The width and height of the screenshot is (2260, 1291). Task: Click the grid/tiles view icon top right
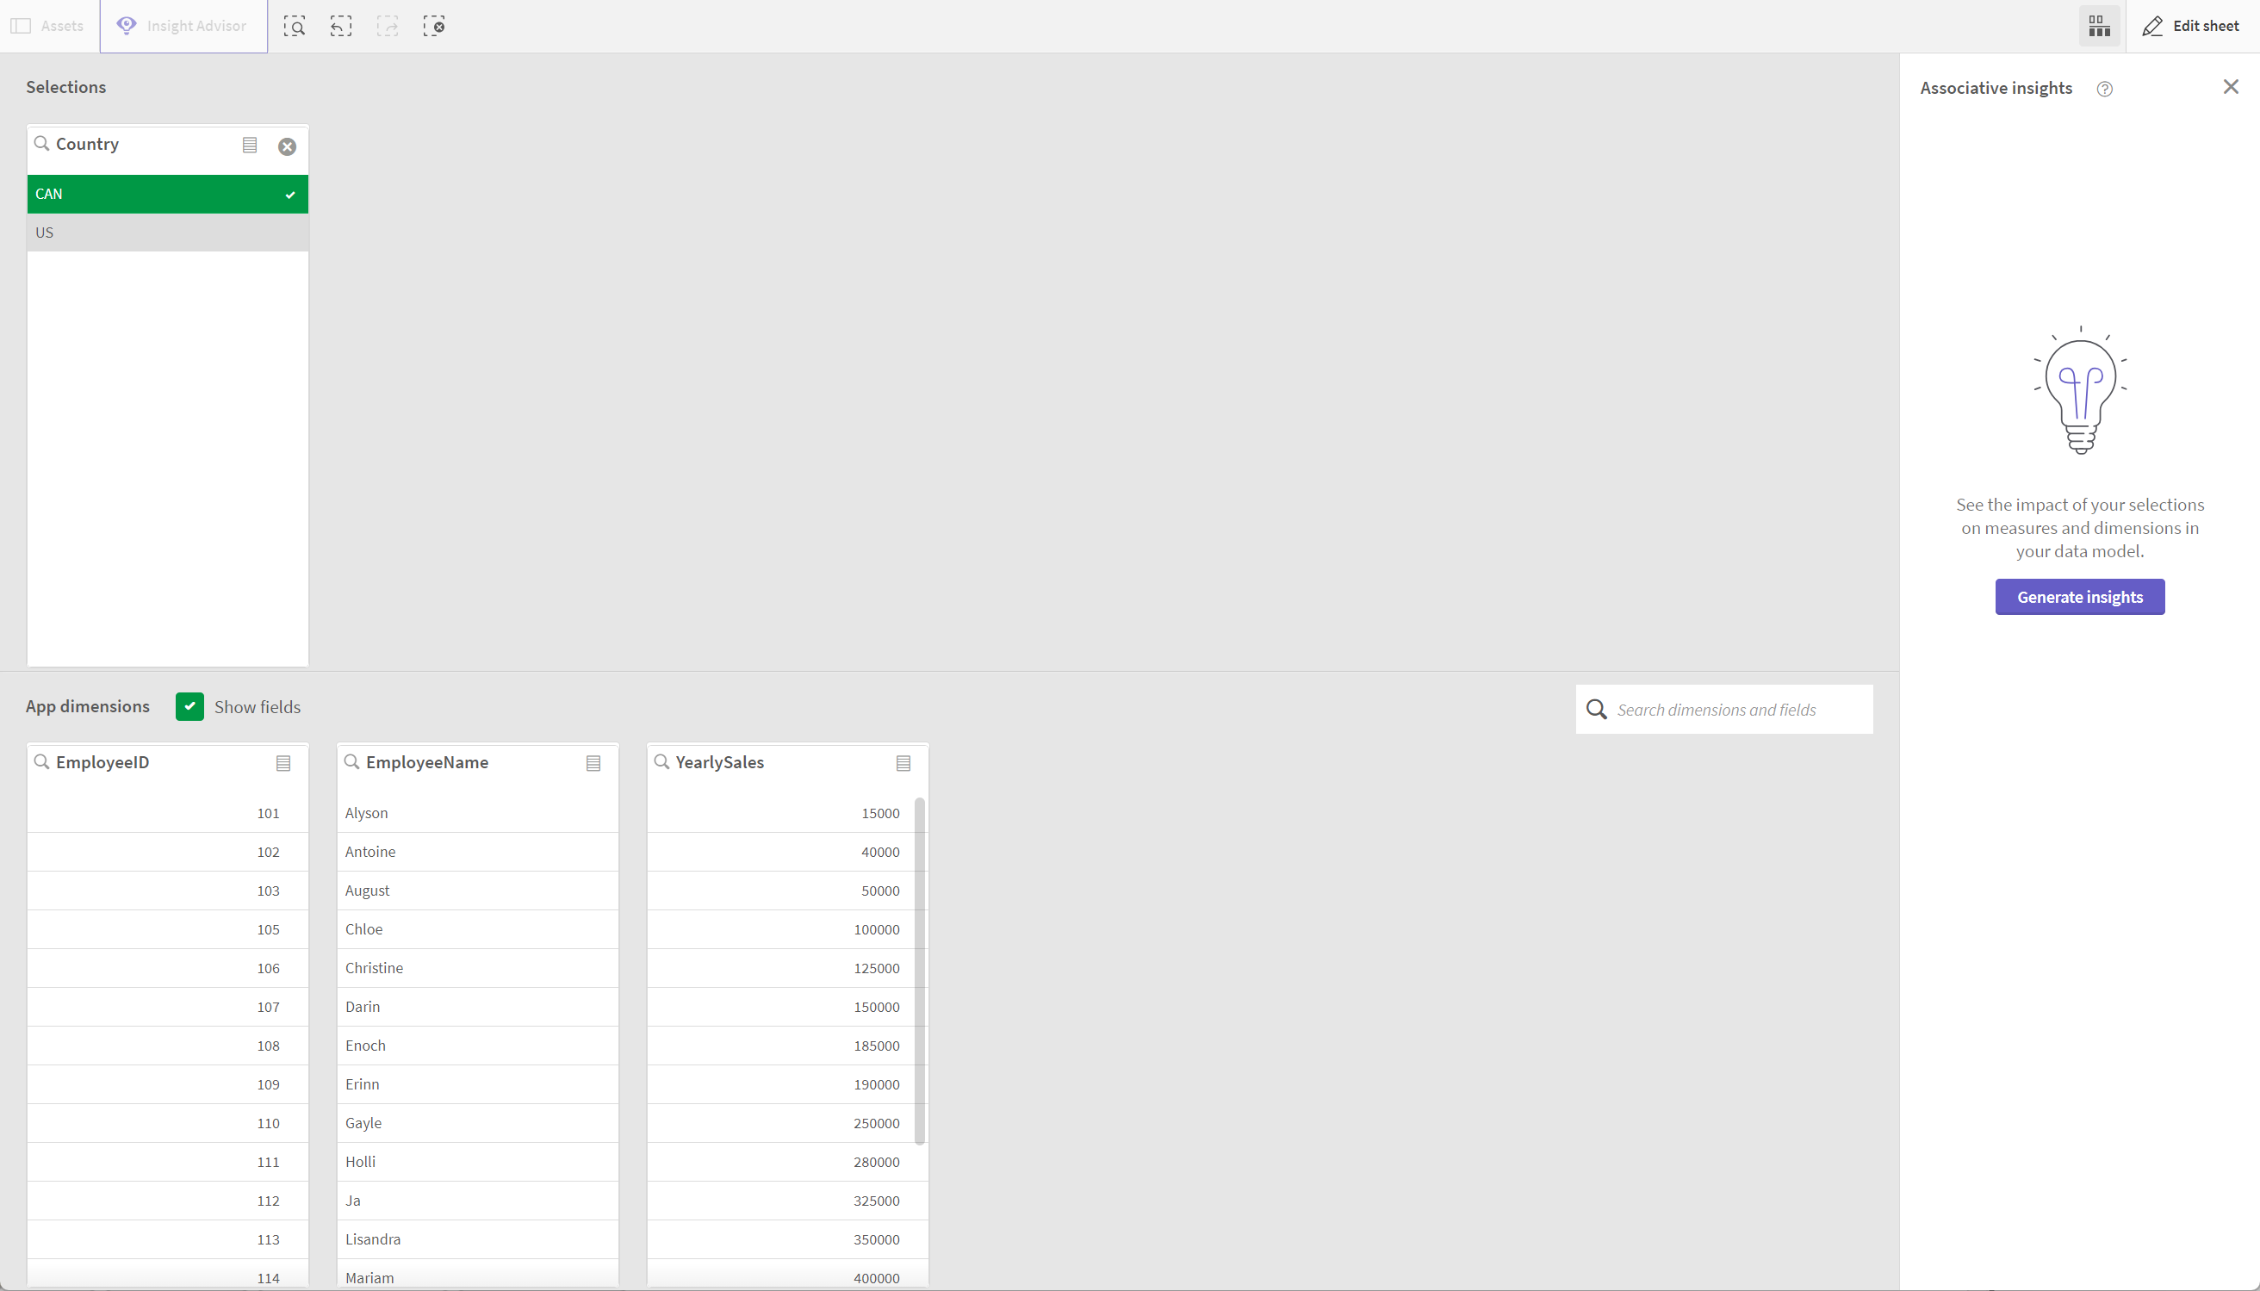(x=2100, y=27)
